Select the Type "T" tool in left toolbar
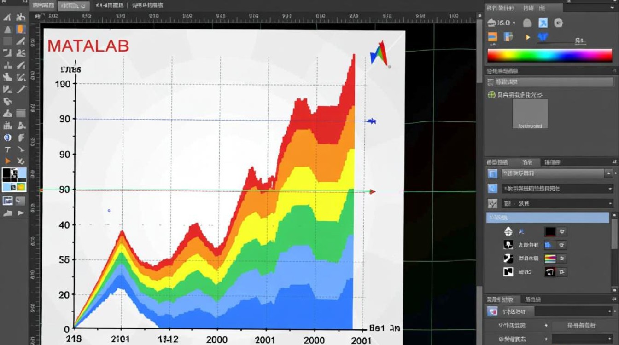 point(7,149)
